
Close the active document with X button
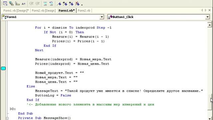click(210, 10)
